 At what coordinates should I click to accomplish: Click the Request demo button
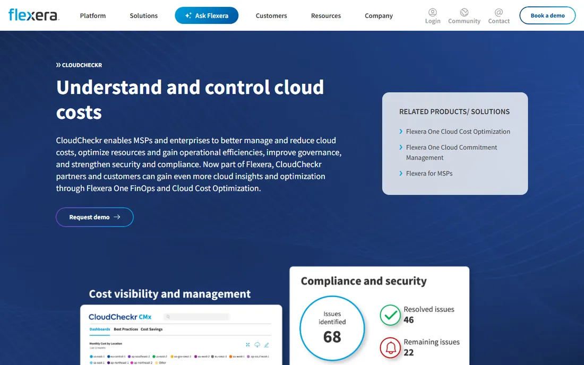pyautogui.click(x=95, y=217)
